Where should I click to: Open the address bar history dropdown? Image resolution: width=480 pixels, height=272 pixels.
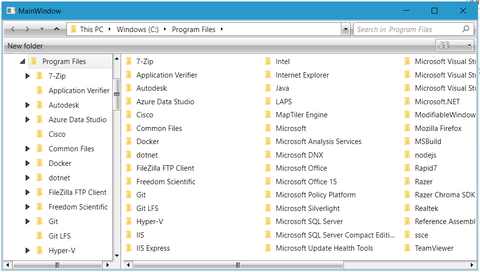pos(346,30)
